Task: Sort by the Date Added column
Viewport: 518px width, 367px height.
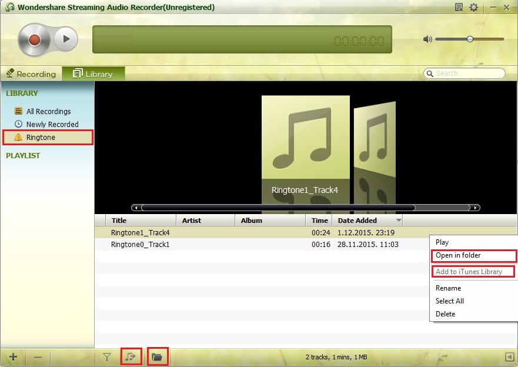Action: 367,221
